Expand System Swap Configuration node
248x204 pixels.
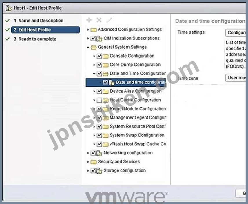pos(94,135)
